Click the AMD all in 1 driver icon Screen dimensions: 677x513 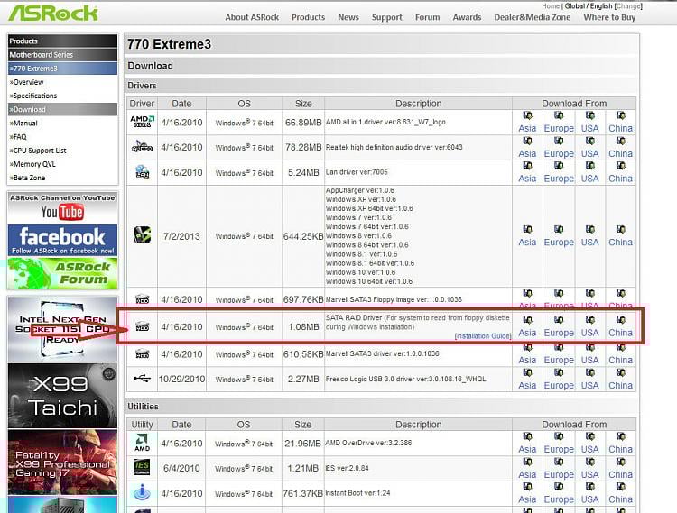(142, 122)
